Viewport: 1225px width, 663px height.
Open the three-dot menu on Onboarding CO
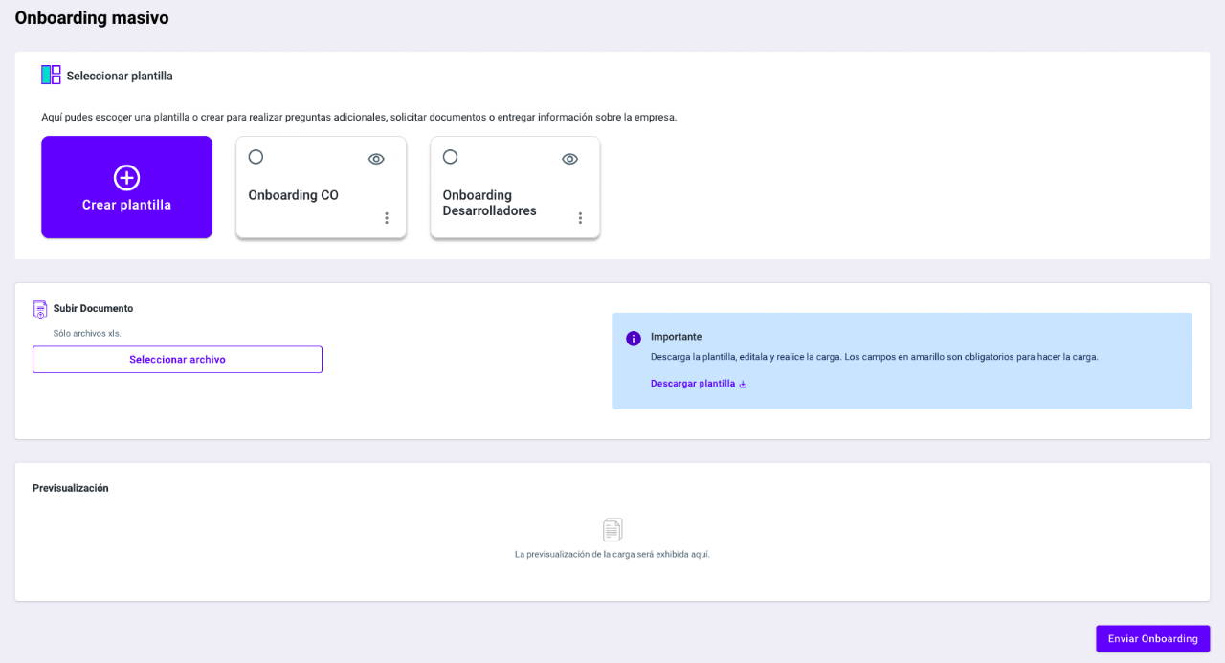tap(387, 218)
